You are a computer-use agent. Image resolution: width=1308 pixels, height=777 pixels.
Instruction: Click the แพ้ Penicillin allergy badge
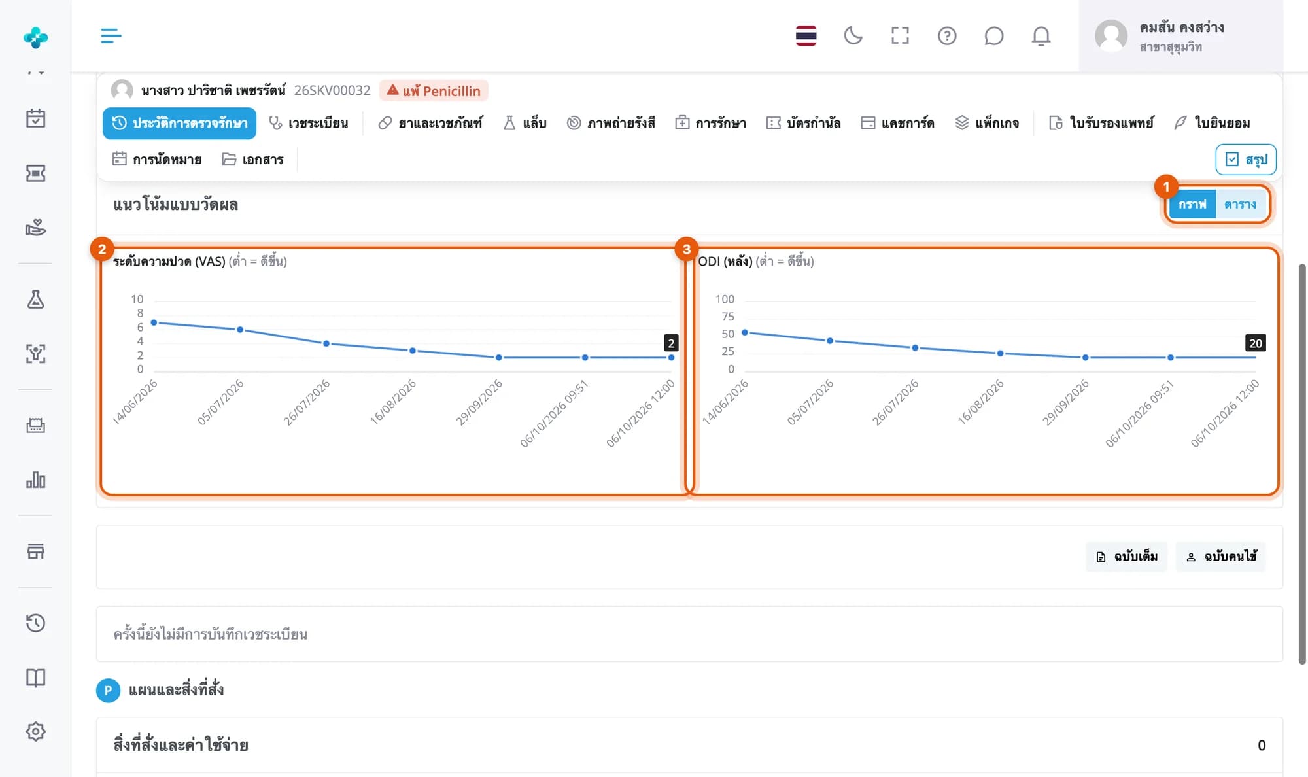pyautogui.click(x=434, y=90)
